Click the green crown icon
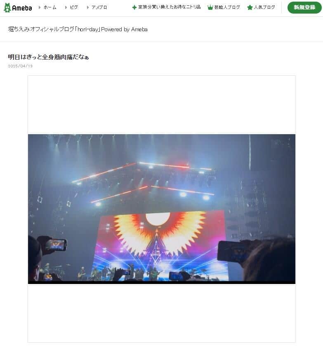Image resolution: width=323 pixels, height=349 pixels. coord(210,7)
